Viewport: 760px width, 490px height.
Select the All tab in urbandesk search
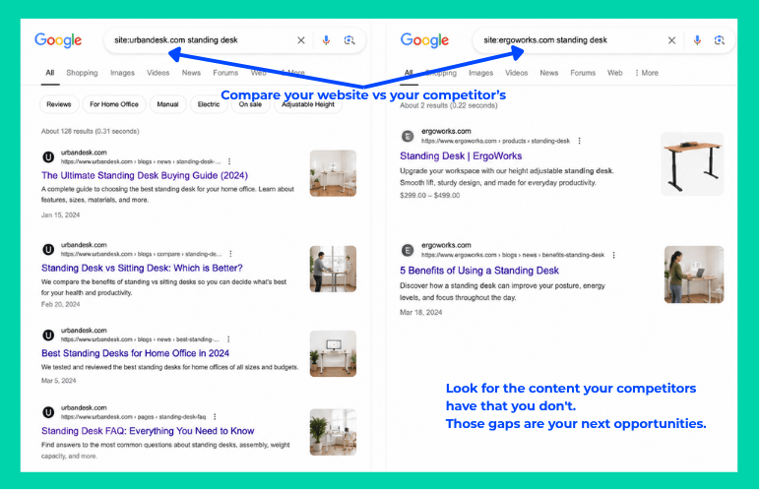pos(50,73)
